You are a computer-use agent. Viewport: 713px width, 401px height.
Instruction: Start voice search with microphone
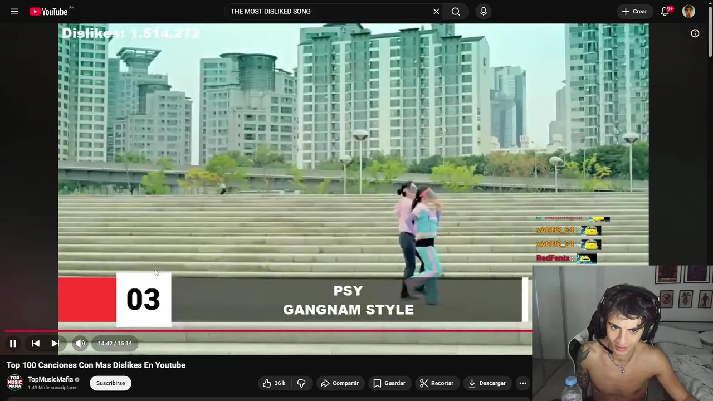coord(484,12)
